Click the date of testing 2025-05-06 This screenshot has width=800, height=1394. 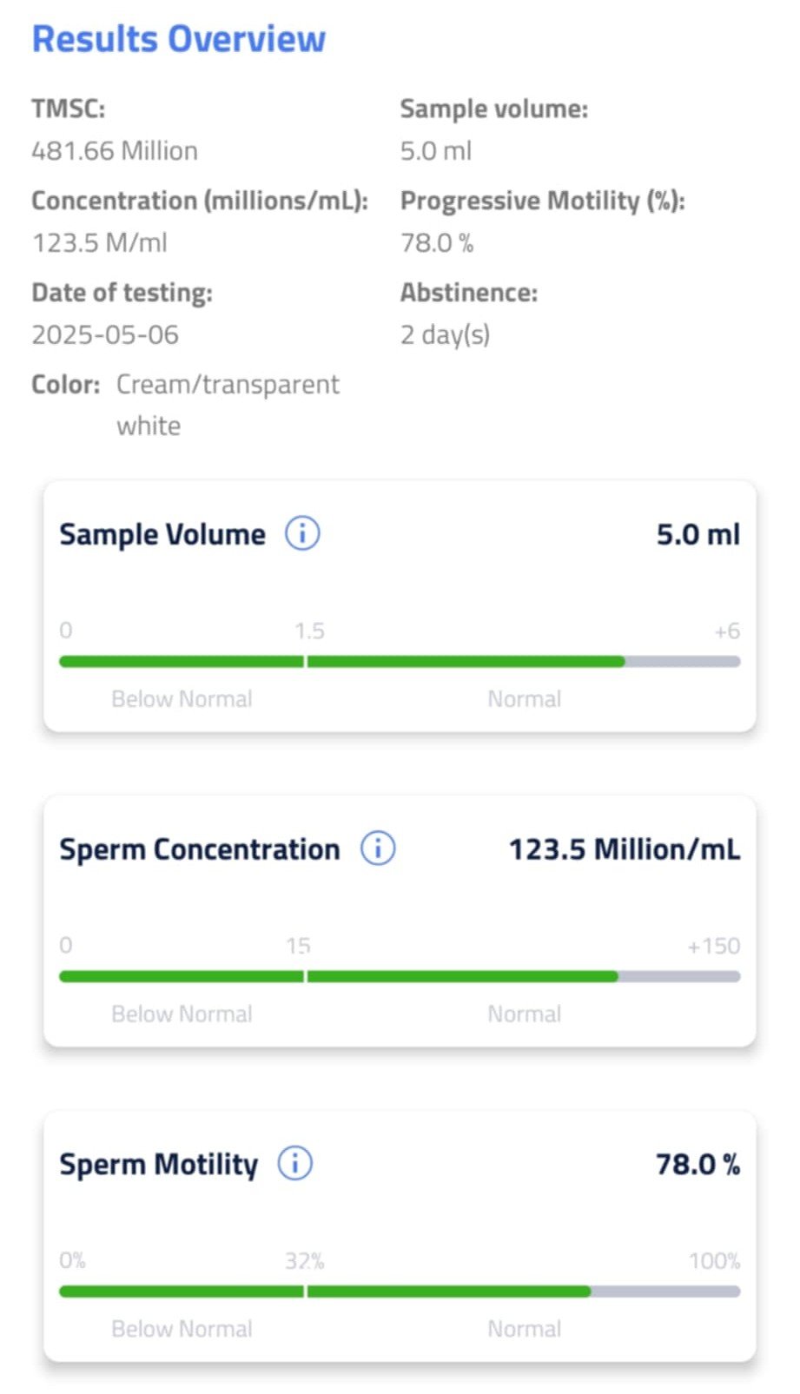(105, 334)
